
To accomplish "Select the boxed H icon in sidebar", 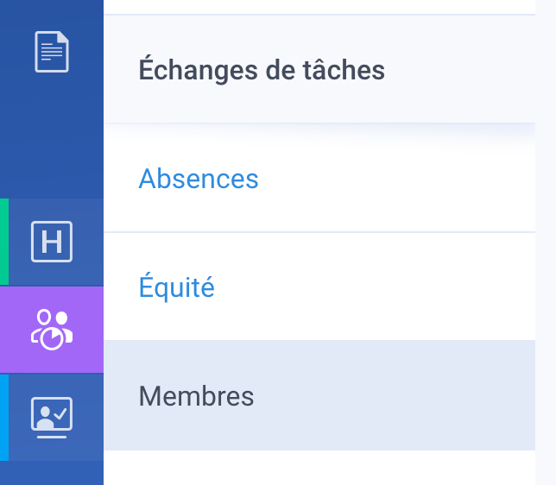I will coord(52,242).
